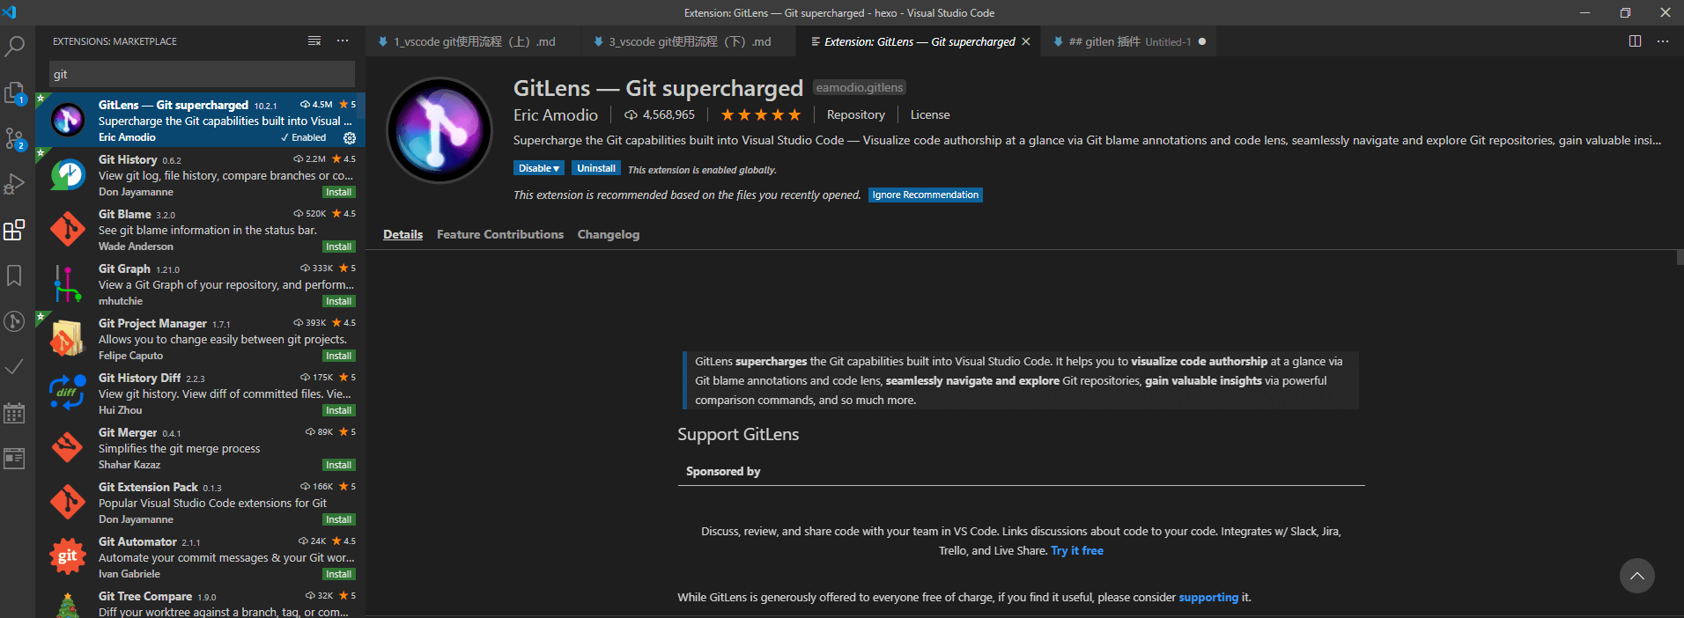Close the Extension: GitLens tab

(x=1026, y=41)
